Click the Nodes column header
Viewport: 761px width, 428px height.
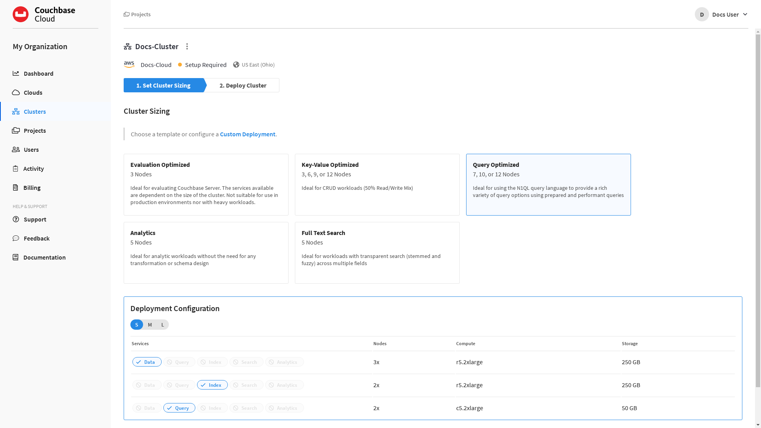(380, 344)
